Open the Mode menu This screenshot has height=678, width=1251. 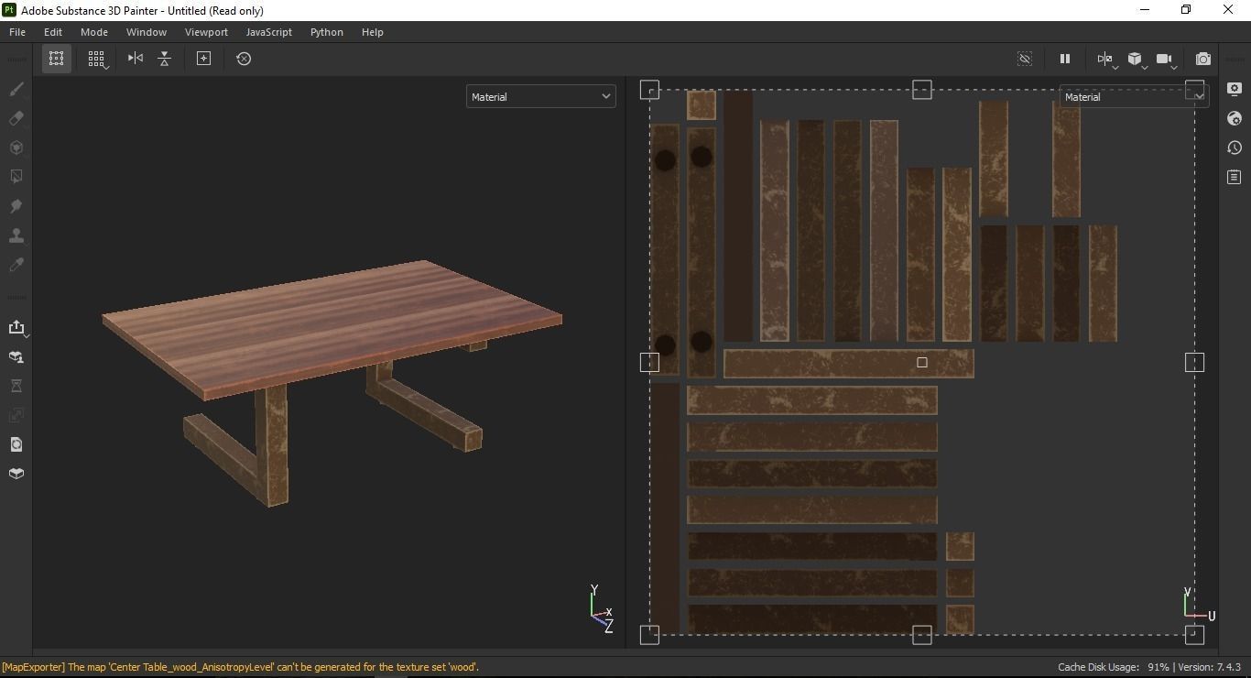coord(93,32)
